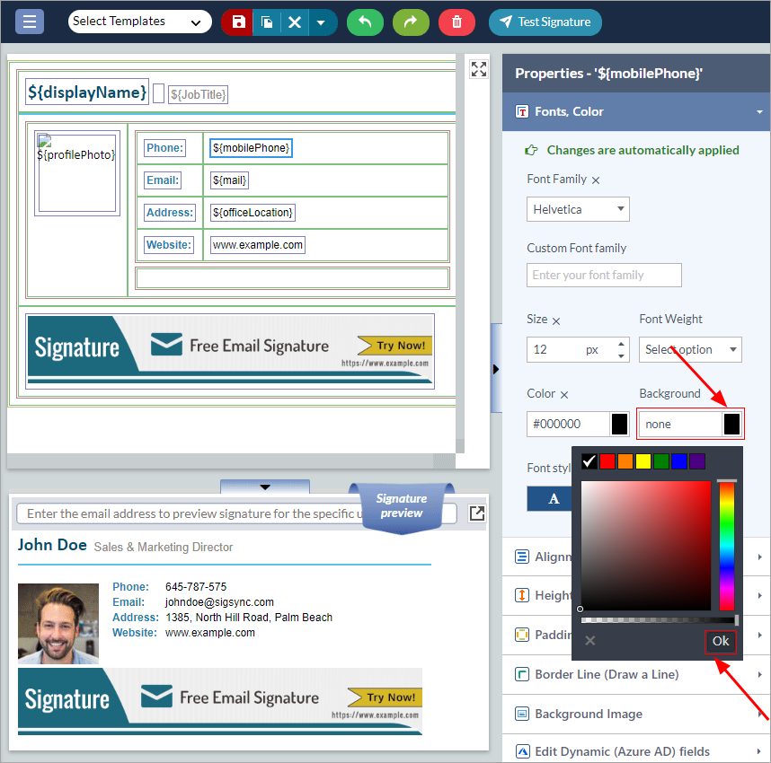Open the Font Weight dropdown

coord(690,349)
